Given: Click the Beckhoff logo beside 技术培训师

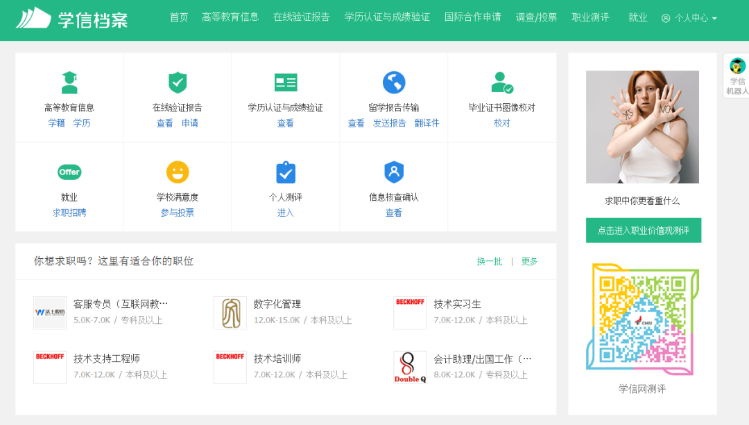Looking at the screenshot, I should [230, 368].
